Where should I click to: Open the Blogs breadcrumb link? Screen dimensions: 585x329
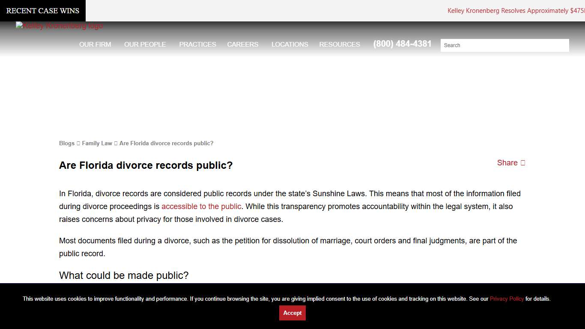67,143
